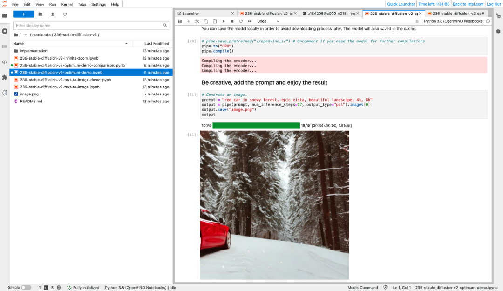
Task: Open the Settings menu
Action: point(98,5)
